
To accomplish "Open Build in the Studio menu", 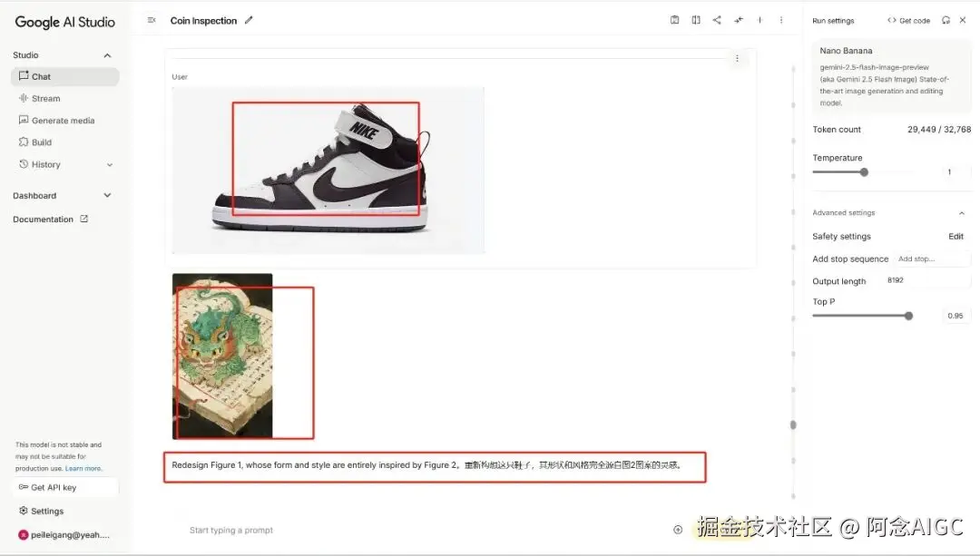I will 65,141.
